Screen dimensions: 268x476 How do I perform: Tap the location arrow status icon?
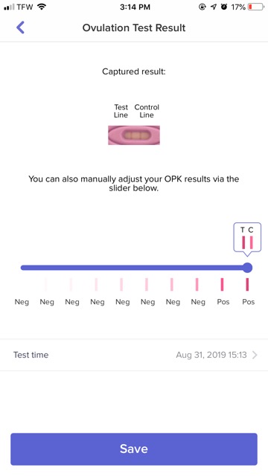214,7
